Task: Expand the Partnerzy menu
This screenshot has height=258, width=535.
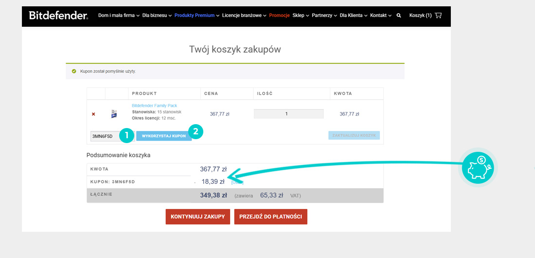Action: tap(324, 16)
